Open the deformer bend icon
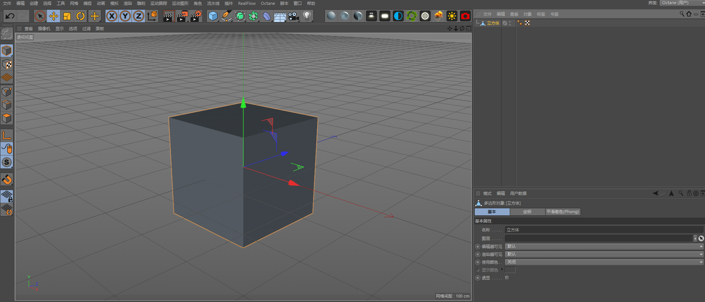The image size is (705, 302). (x=266, y=16)
